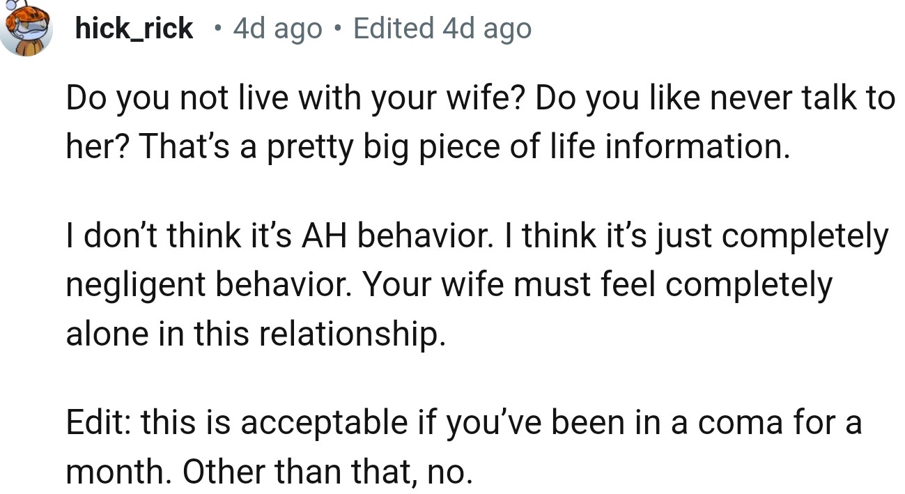
Task: Click the line starting "Edit: this is acceptable"
Action: (x=463, y=423)
